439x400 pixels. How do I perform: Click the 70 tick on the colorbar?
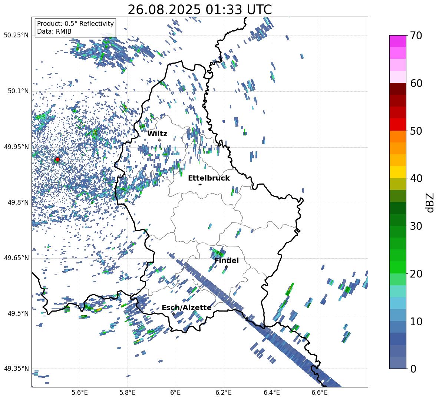[x=416, y=36]
